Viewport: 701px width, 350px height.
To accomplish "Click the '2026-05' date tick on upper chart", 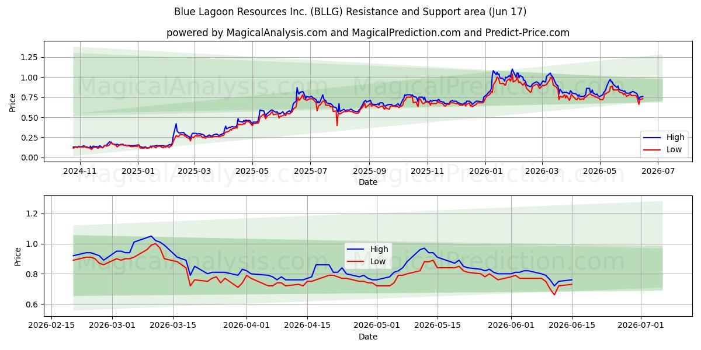I will pos(599,171).
